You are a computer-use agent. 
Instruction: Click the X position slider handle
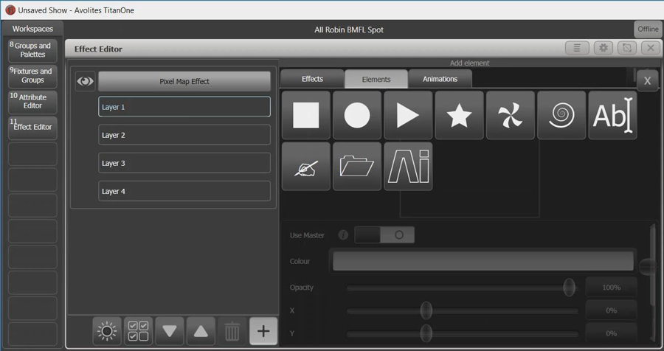click(x=426, y=310)
